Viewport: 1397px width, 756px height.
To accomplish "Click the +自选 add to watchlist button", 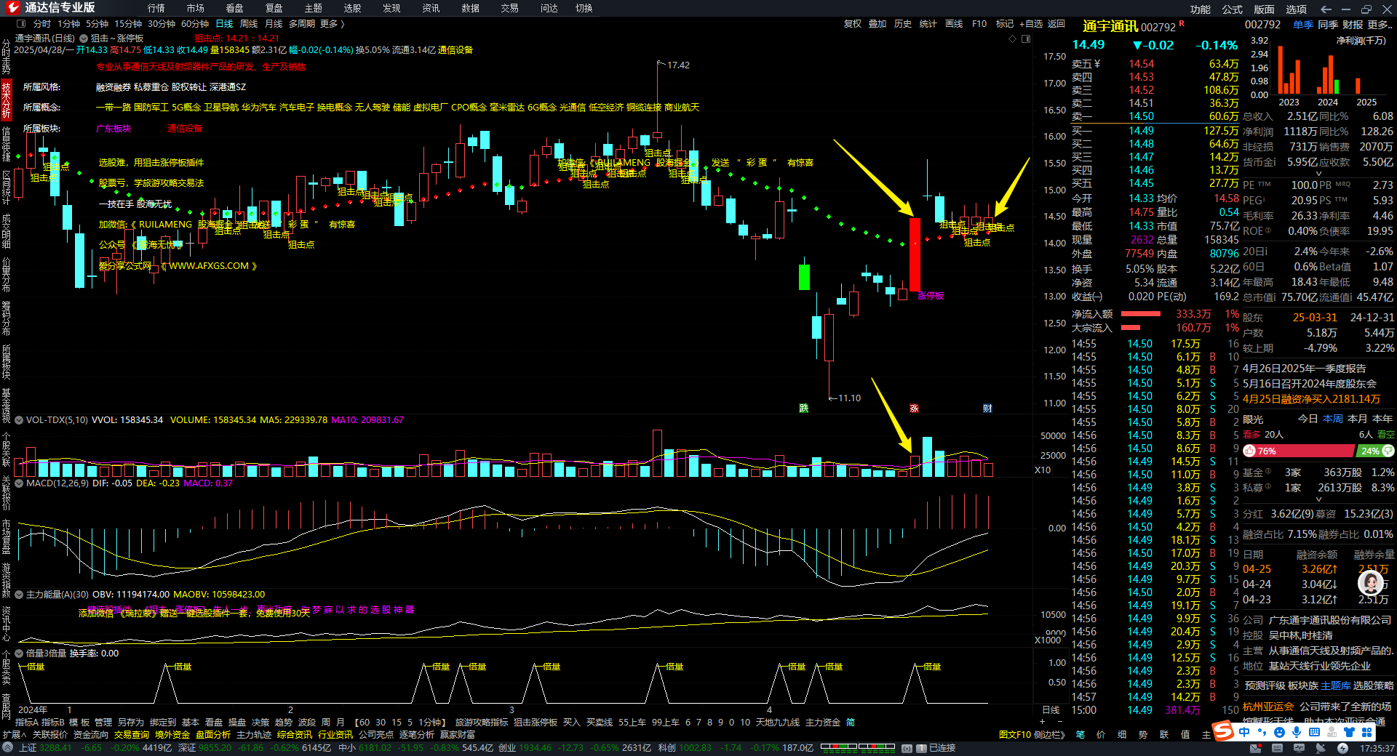I will [x=1030, y=24].
